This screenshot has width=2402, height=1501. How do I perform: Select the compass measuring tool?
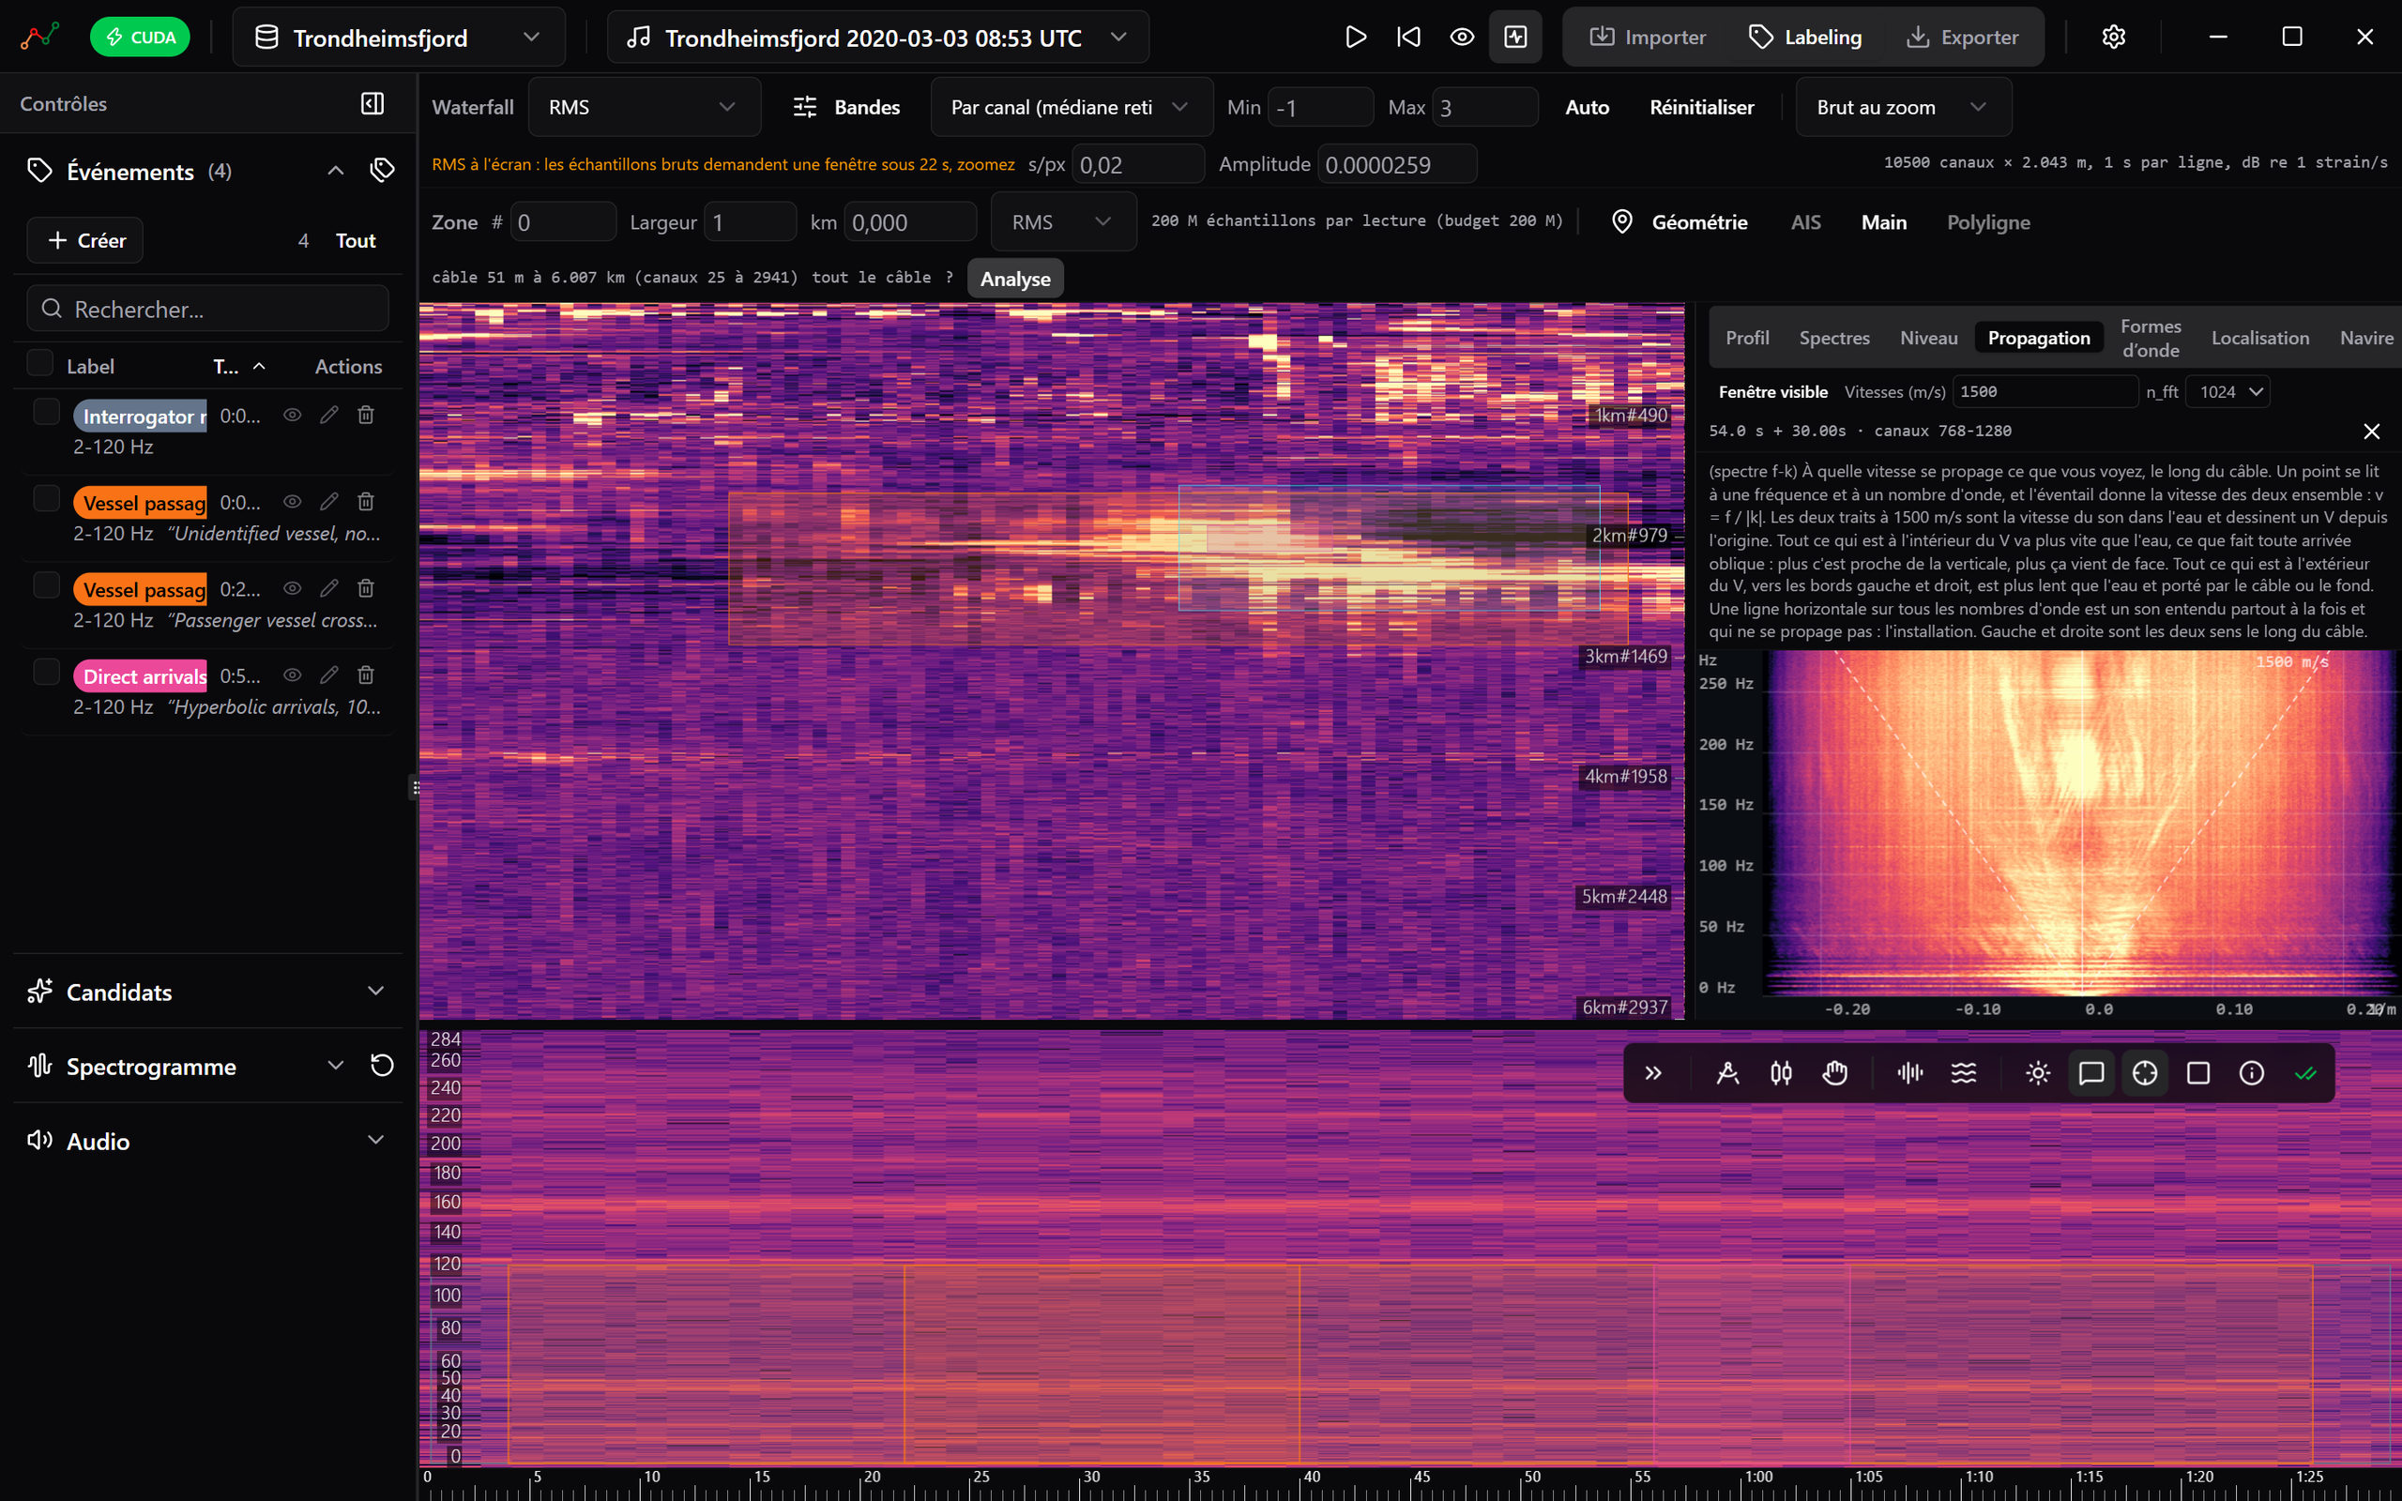click(1727, 1073)
